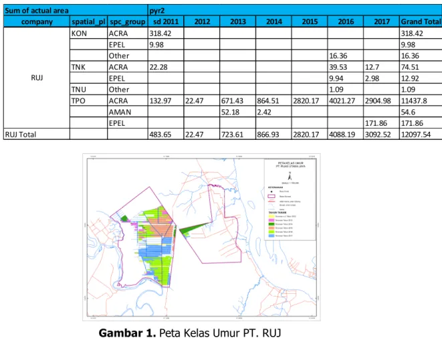Viewport: 442px width, 338px height.
Task: Select the "KON" spatial cell
Action: [88, 33]
